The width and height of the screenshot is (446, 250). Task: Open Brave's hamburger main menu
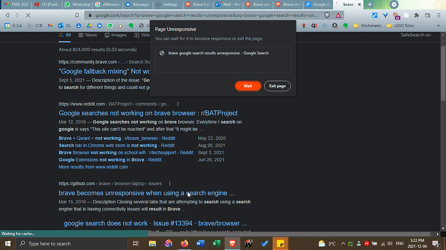pyautogui.click(x=439, y=15)
